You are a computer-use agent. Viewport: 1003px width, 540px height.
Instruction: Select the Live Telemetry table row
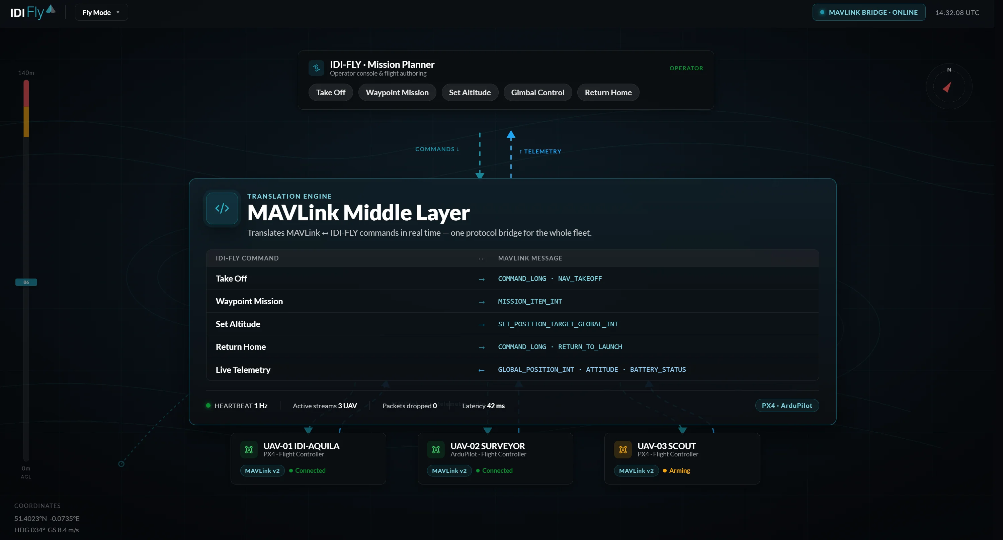coord(512,369)
